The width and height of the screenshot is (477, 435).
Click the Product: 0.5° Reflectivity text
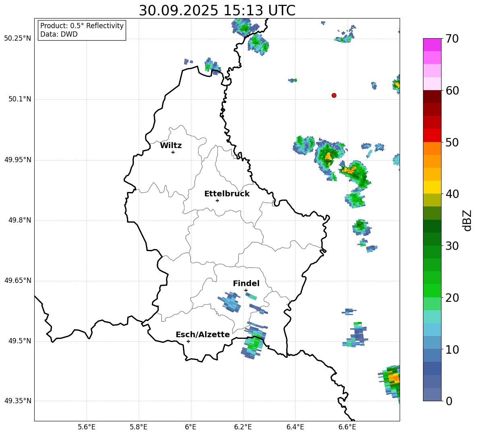pyautogui.click(x=82, y=26)
